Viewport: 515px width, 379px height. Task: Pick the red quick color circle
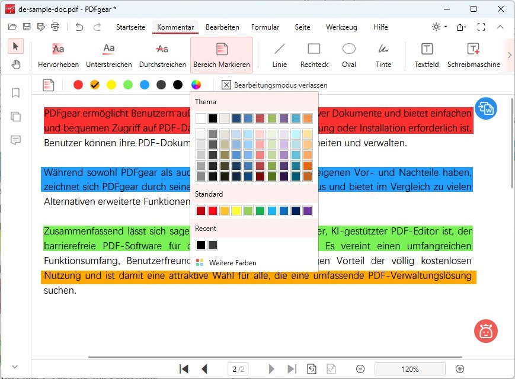tap(78, 85)
